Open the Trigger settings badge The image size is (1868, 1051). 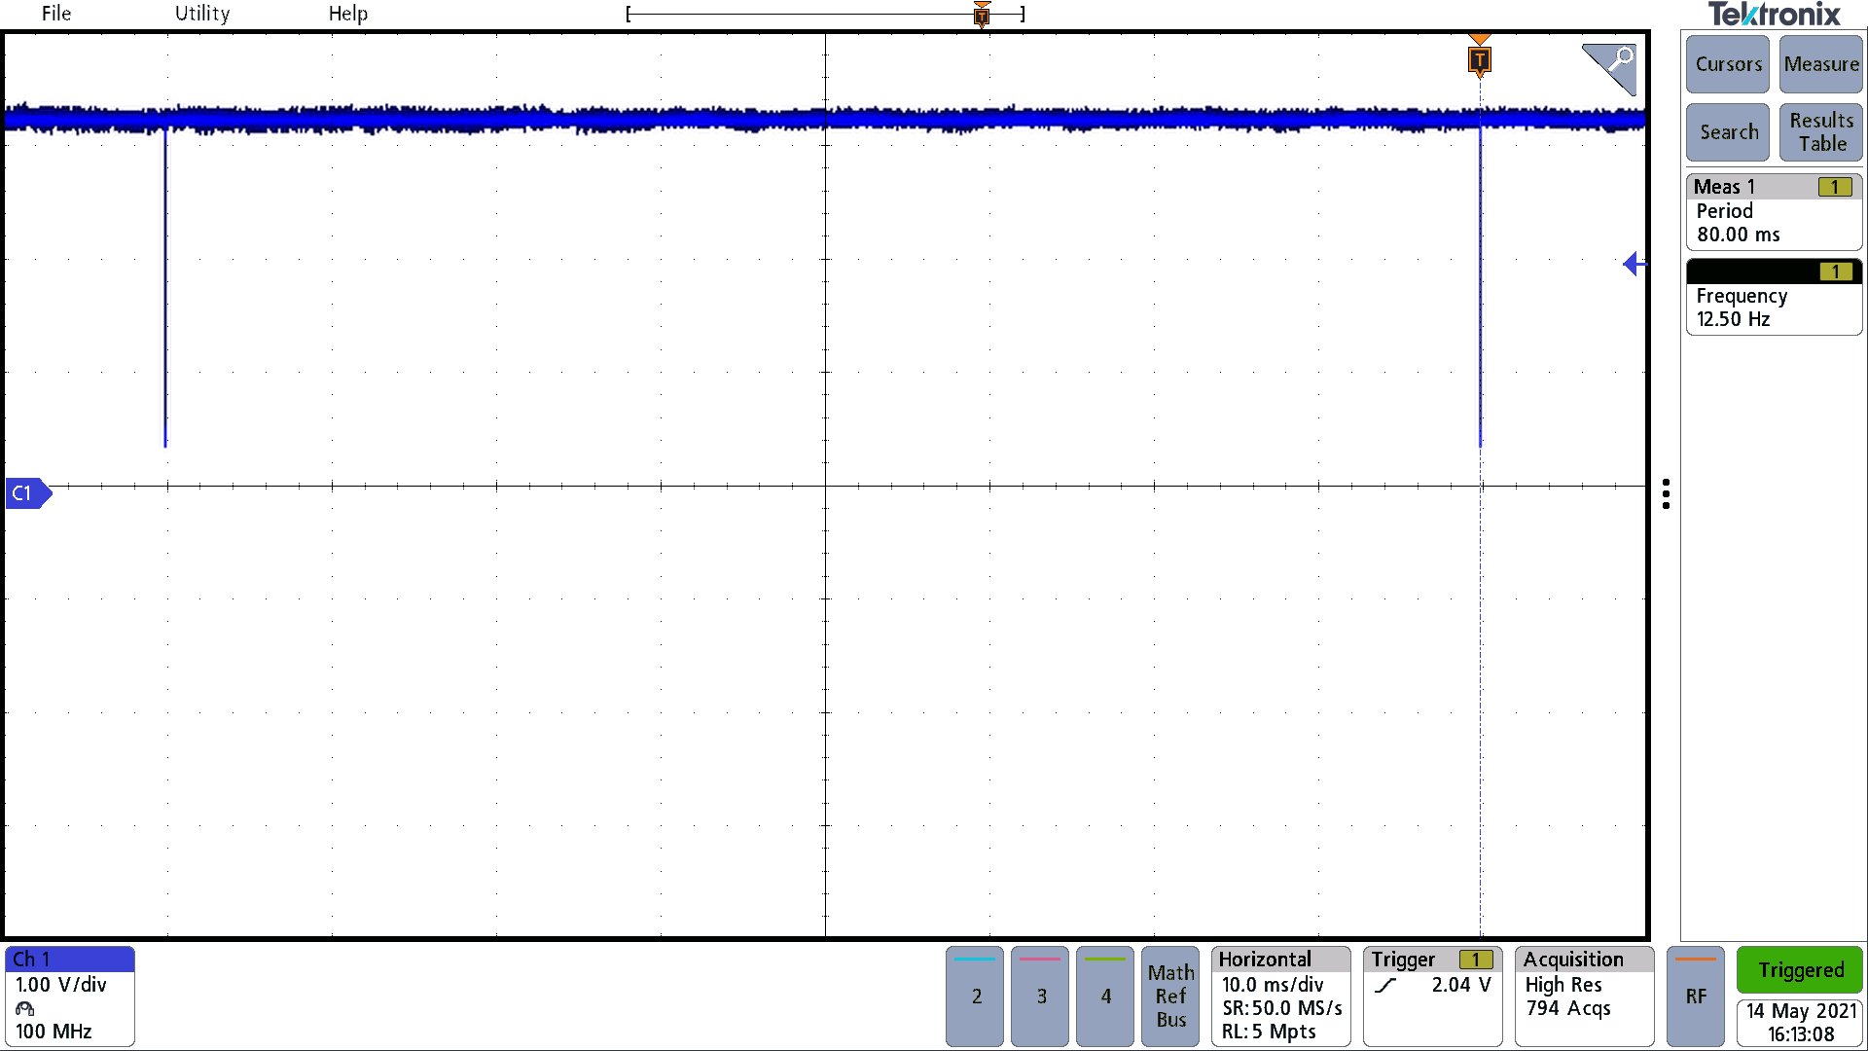pyautogui.click(x=1431, y=996)
